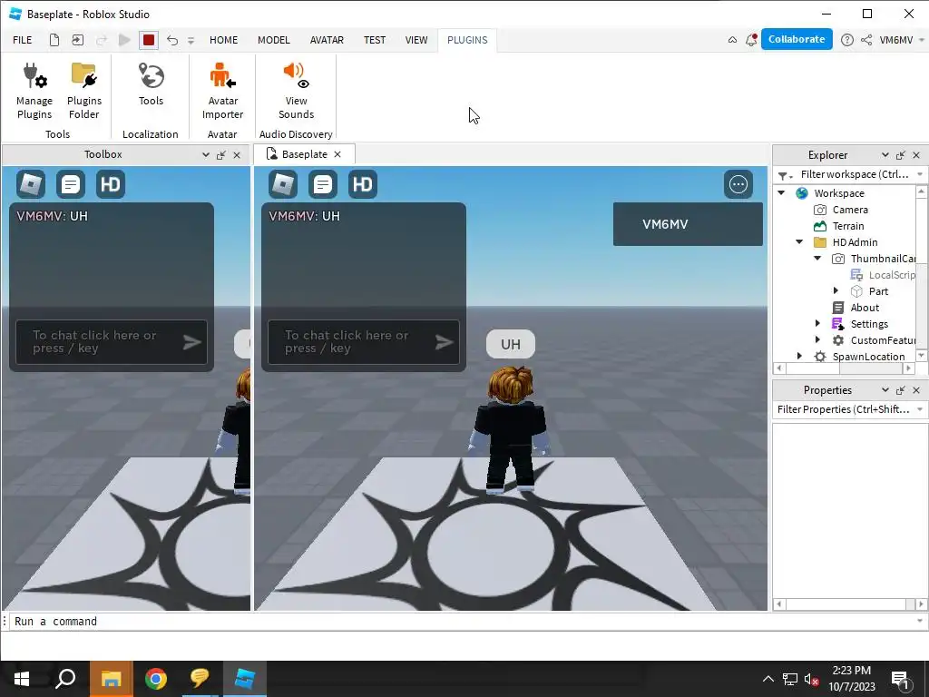Open the Explorer panel options dropdown
Screen dimensions: 929x697
885,154
